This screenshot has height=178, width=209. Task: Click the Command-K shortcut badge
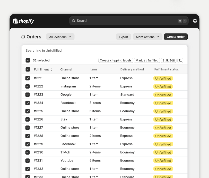pos(182,21)
